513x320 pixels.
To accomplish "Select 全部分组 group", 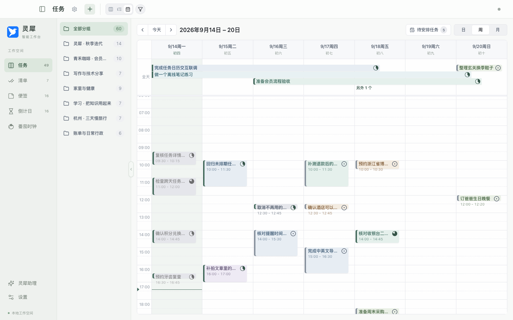I will click(x=94, y=29).
